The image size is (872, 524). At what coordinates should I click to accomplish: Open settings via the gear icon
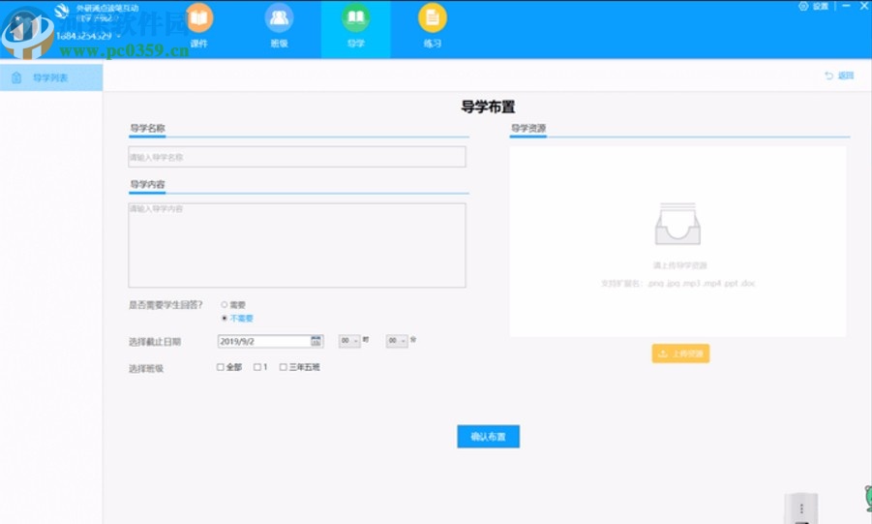click(803, 6)
